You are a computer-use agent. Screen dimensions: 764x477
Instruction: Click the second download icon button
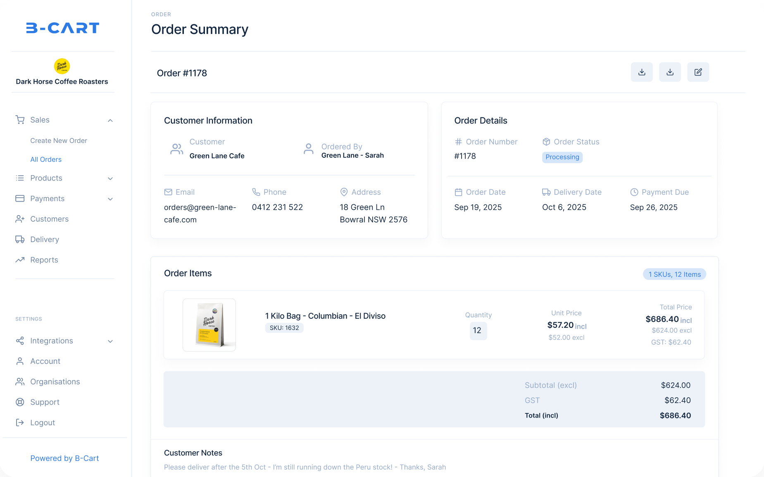tap(670, 72)
